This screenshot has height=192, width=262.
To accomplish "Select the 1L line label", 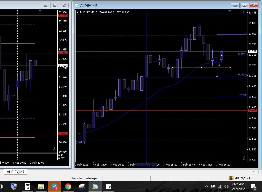I will [245, 33].
